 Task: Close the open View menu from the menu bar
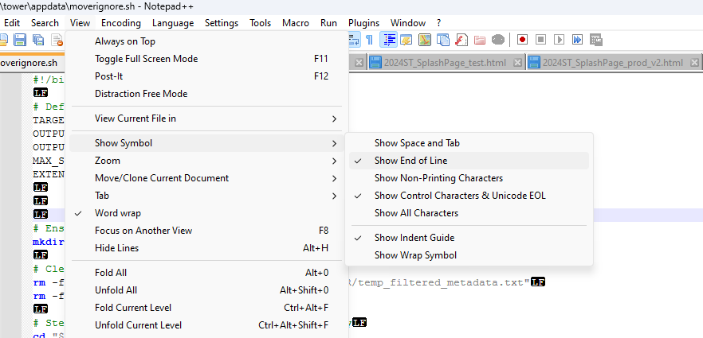tap(81, 23)
